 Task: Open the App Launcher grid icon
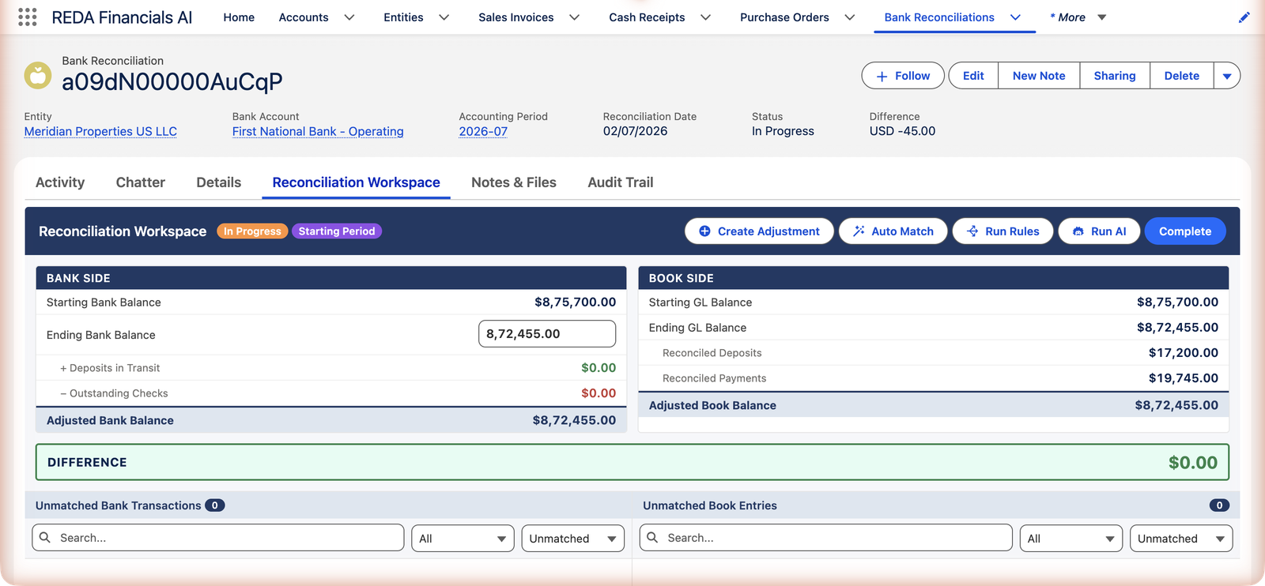28,17
